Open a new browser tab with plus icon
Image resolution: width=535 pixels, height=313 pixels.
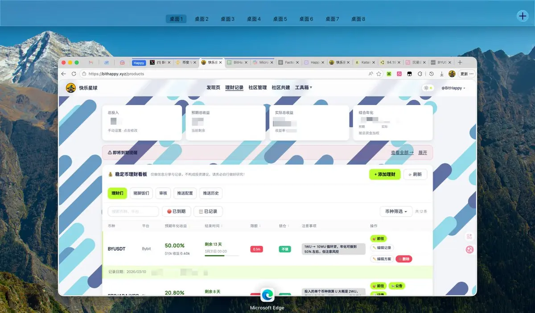point(460,63)
